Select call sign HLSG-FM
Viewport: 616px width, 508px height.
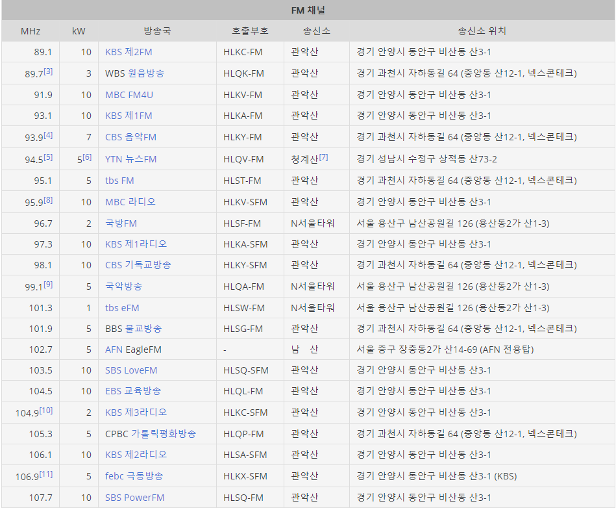[243, 329]
